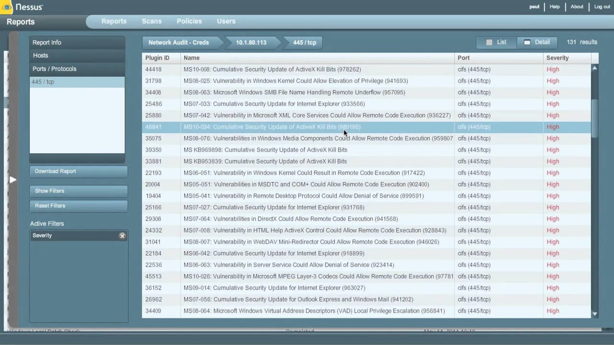The width and height of the screenshot is (614, 345).
Task: Open the Policies tab
Action: click(189, 21)
